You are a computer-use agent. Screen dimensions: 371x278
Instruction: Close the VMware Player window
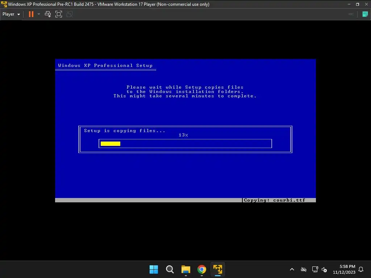(x=366, y=4)
